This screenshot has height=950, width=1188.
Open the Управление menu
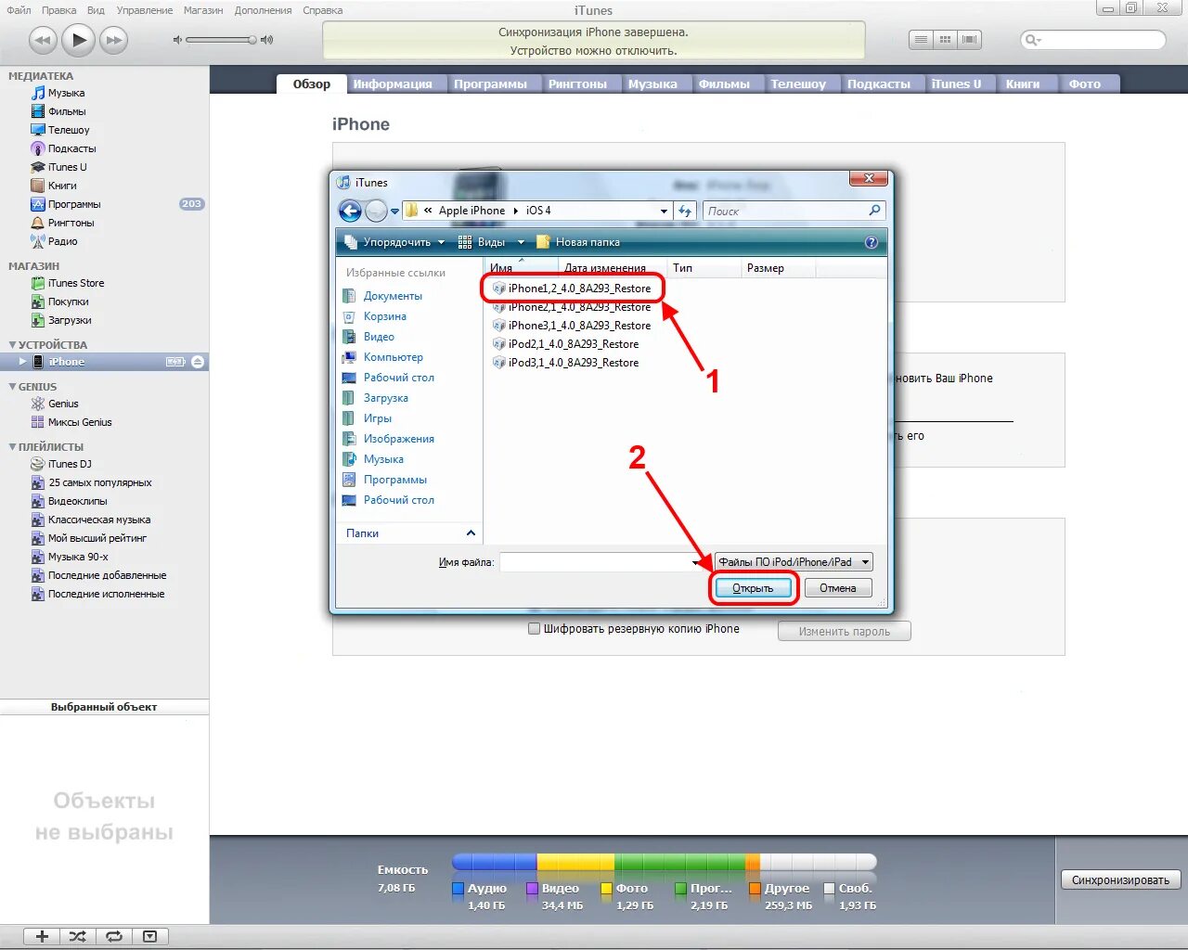[145, 10]
